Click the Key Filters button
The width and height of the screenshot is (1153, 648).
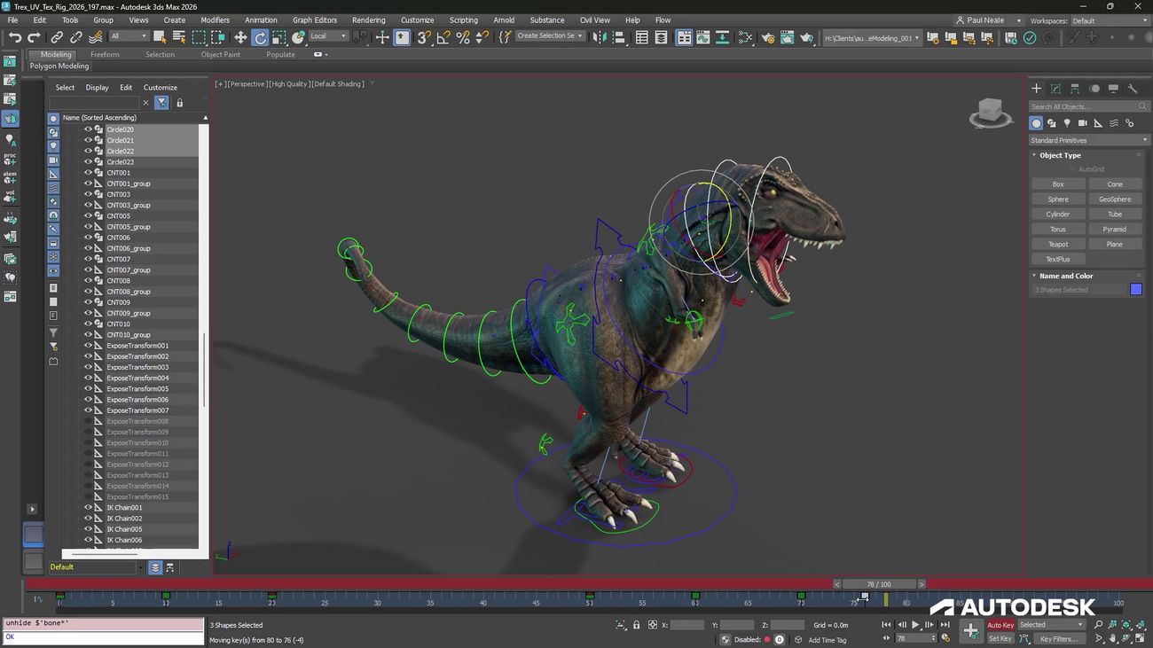(x=1059, y=638)
